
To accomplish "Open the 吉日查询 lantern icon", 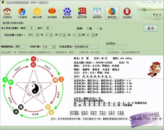I will tap(52, 13).
